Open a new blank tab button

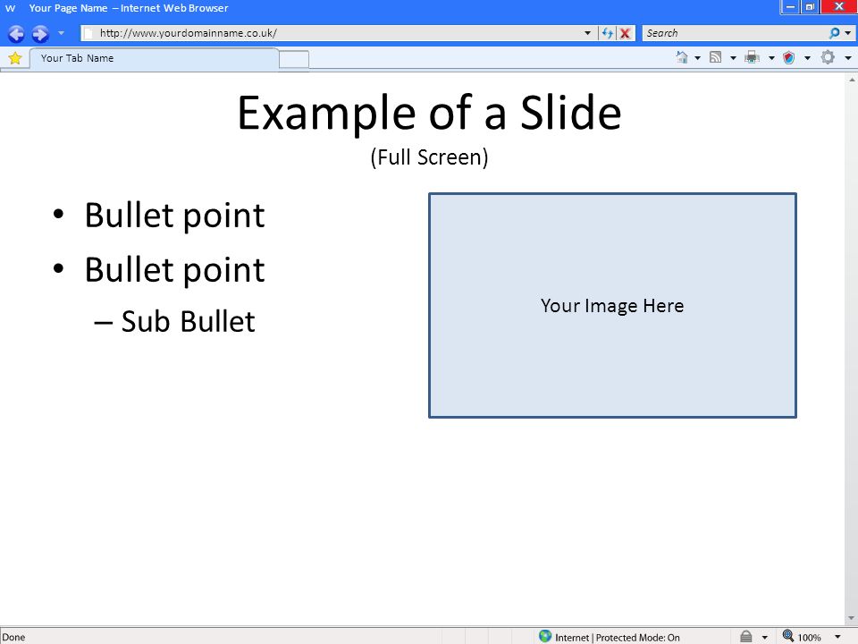294,59
